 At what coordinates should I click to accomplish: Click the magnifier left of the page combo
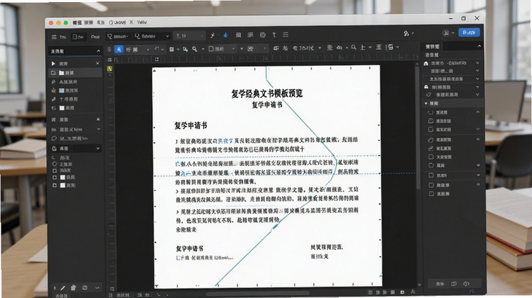(x=195, y=49)
